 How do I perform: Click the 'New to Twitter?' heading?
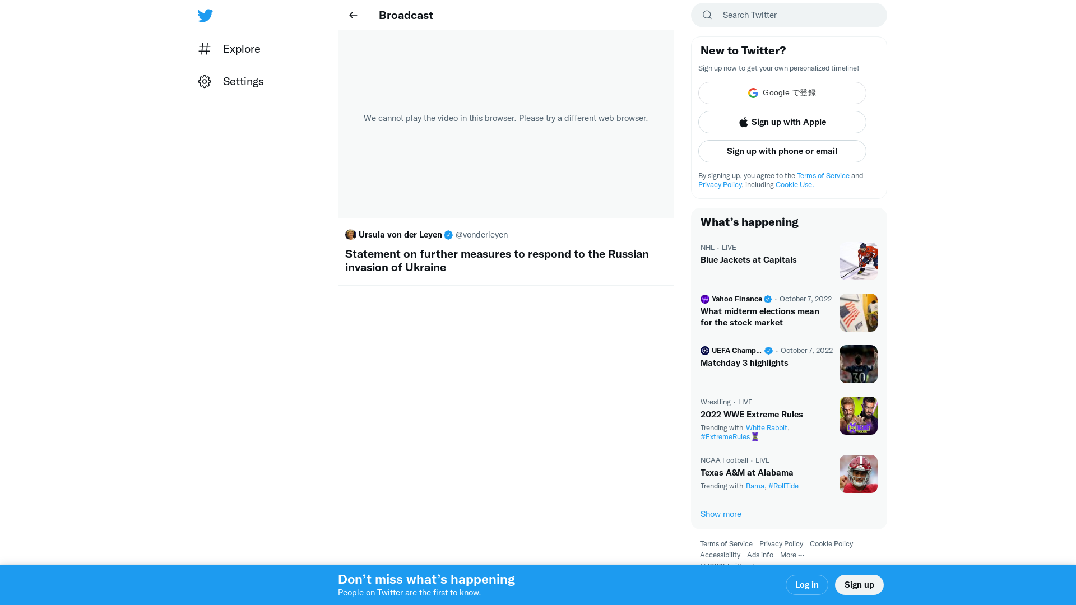(x=743, y=50)
